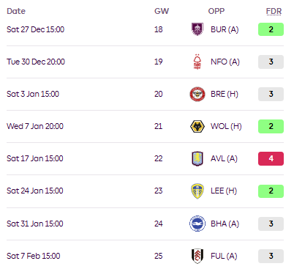Click green FDR 2 badge for Burnley
This screenshot has width=294, height=269.
click(271, 29)
